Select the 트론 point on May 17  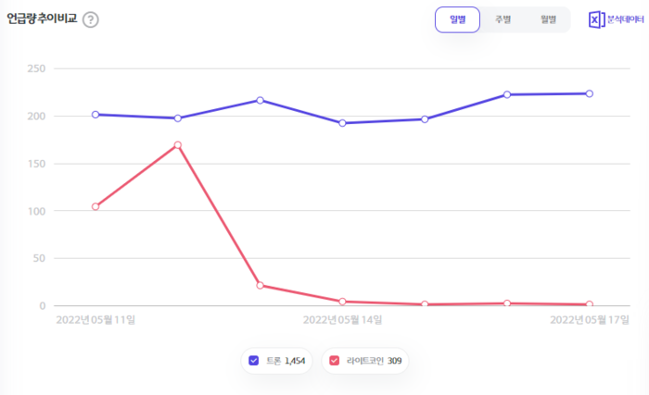[x=589, y=93]
